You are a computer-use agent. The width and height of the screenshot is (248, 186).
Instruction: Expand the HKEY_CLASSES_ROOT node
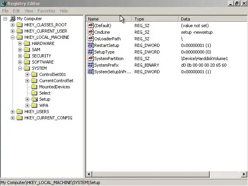coord(13,25)
